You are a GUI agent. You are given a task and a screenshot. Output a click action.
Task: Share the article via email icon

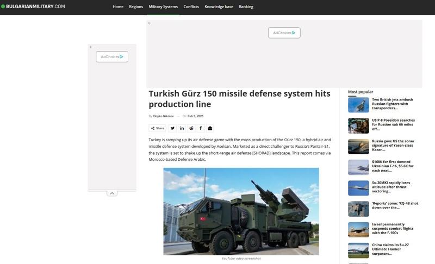210,128
